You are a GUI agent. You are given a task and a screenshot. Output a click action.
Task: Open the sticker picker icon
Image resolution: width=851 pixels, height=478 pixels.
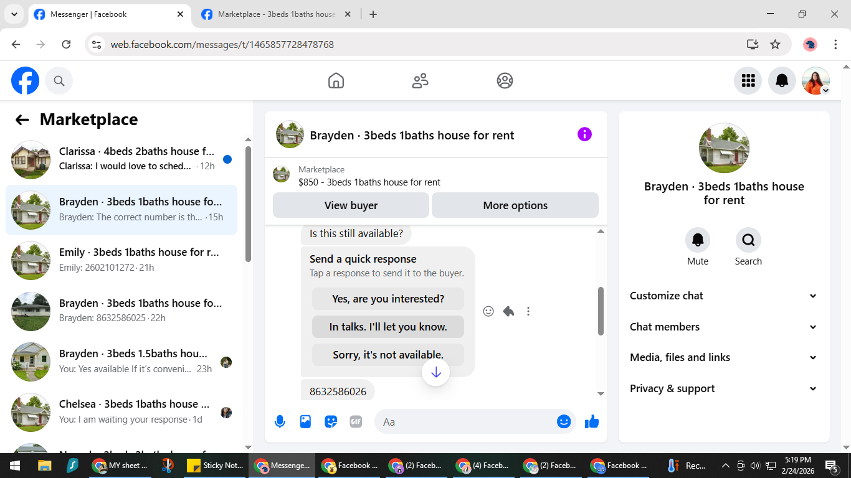[x=331, y=422]
